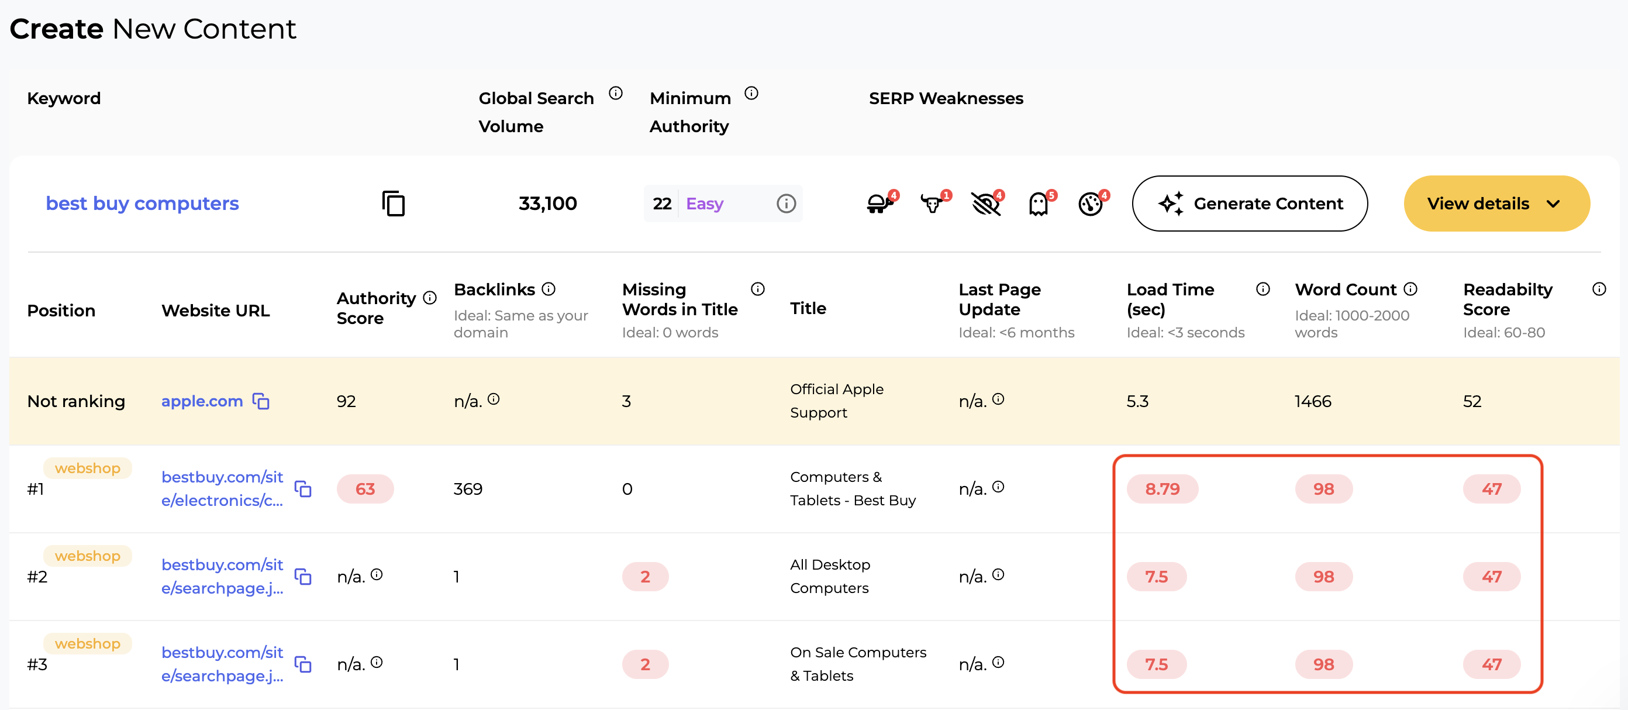Click the webshop tag on result #1

point(87,468)
